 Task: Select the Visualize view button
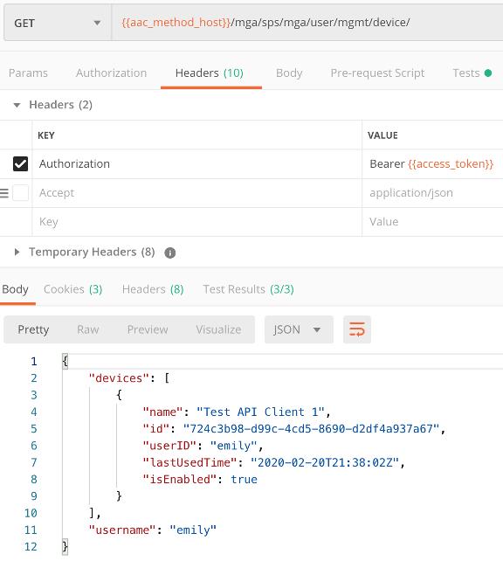click(218, 329)
